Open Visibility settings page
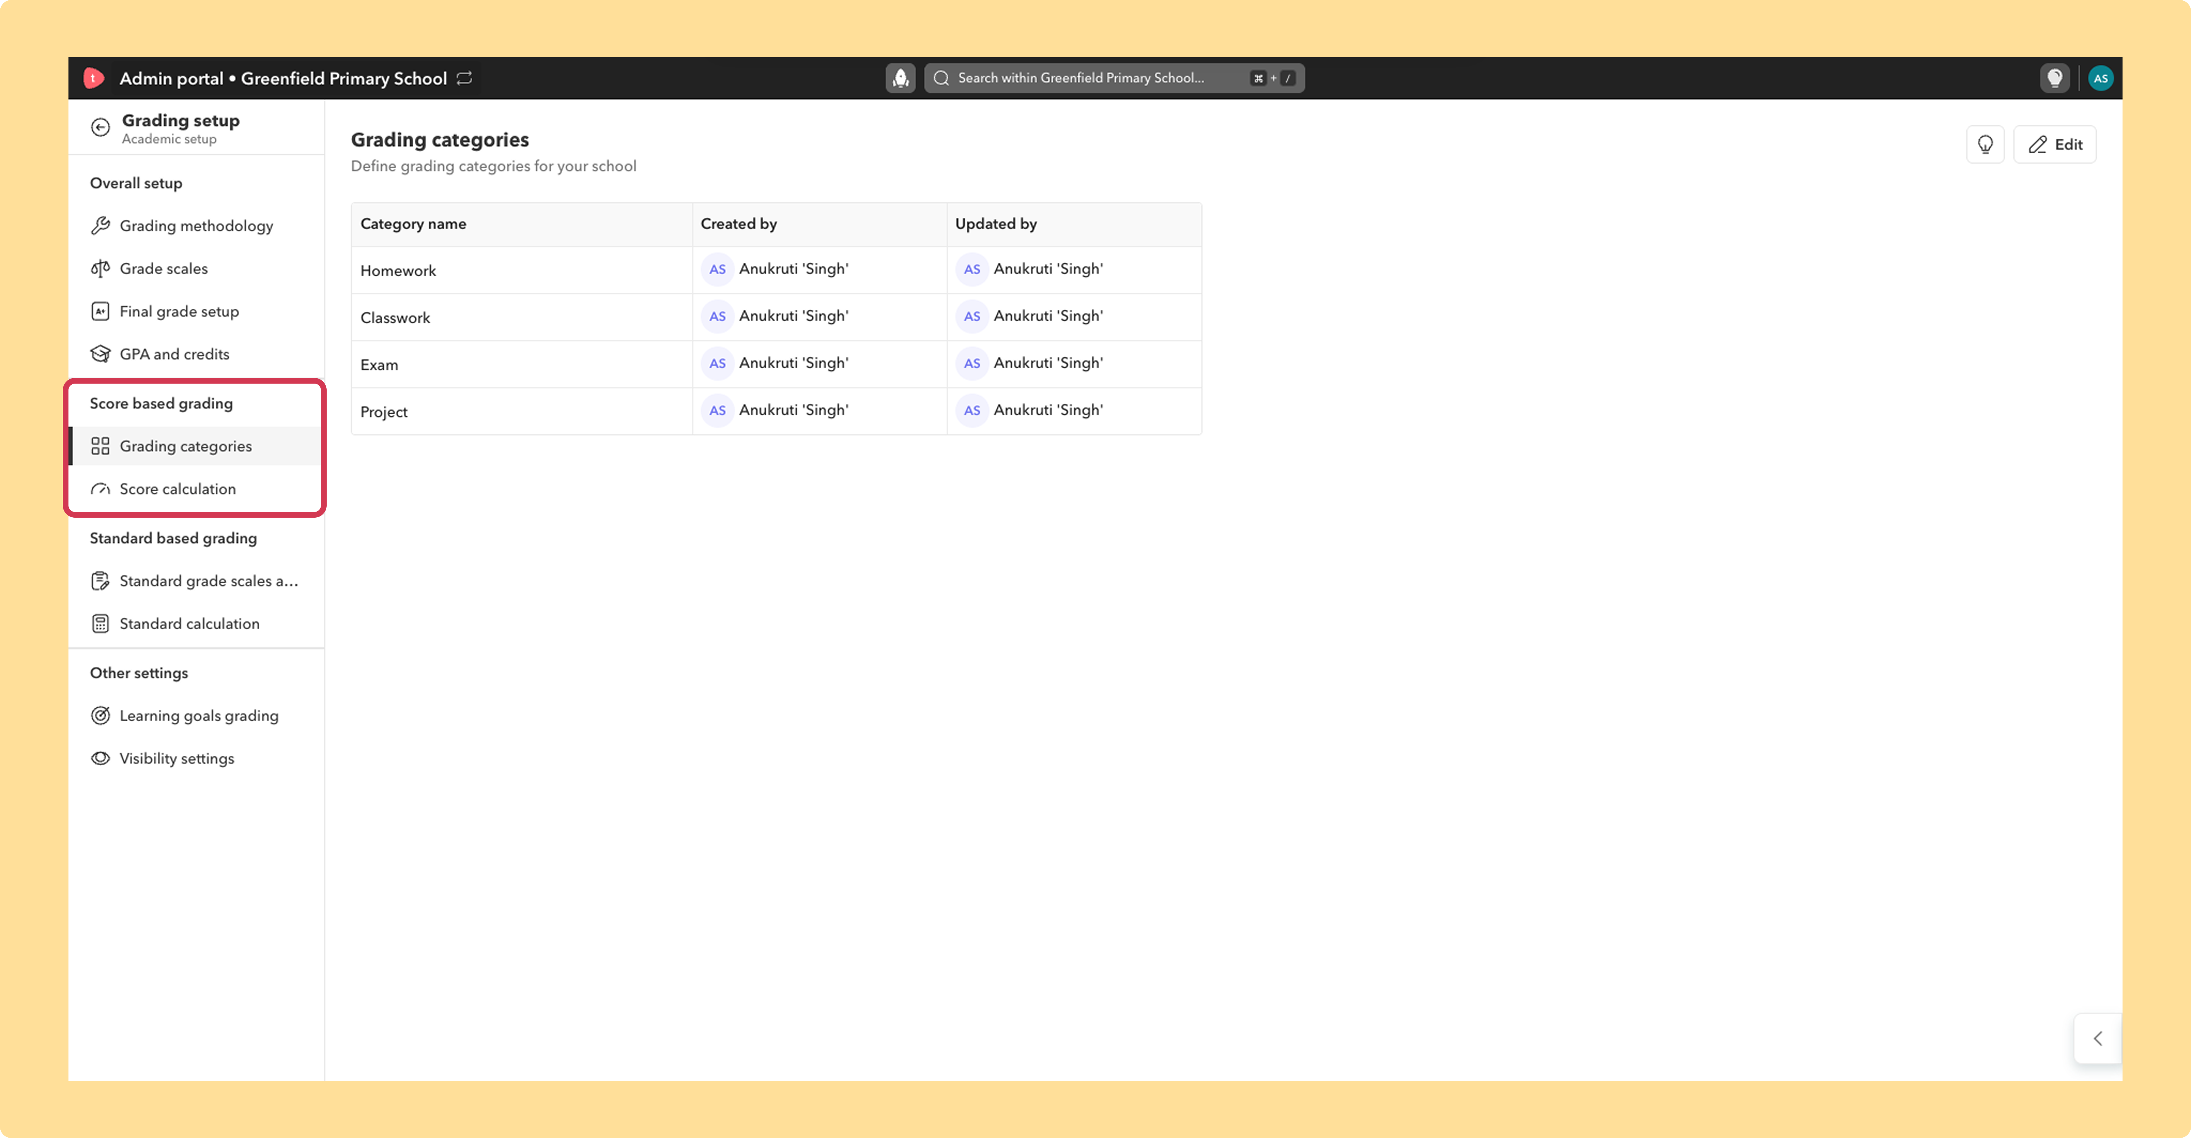Viewport: 2191px width, 1138px height. tap(196, 759)
